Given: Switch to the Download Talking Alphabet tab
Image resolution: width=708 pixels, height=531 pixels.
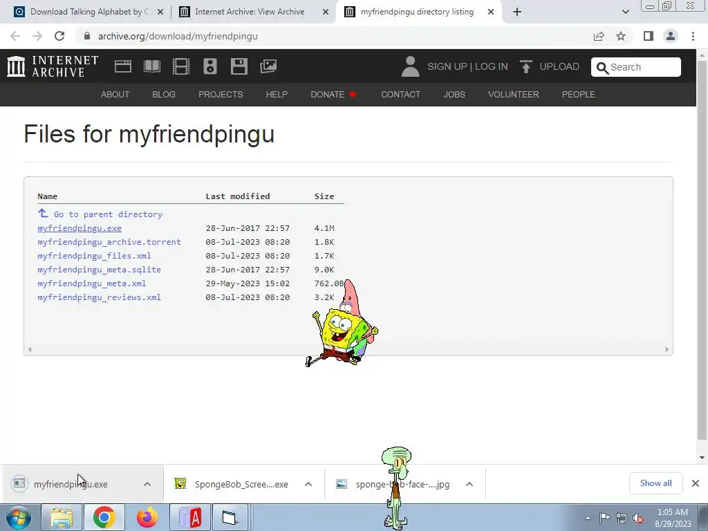Looking at the screenshot, I should pyautogui.click(x=88, y=12).
